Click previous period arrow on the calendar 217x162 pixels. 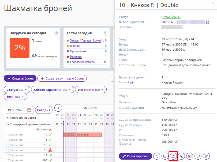click(x=58, y=108)
